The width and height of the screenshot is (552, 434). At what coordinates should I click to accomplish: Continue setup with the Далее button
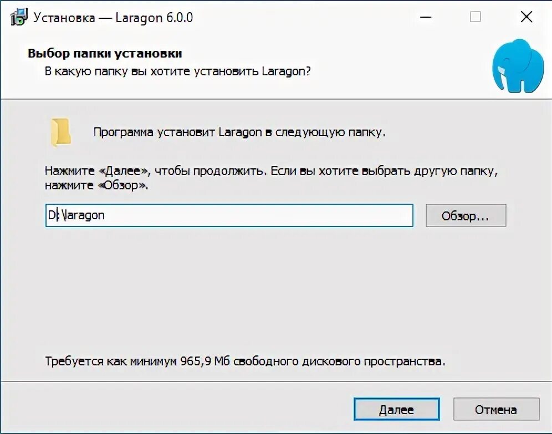coord(396,410)
